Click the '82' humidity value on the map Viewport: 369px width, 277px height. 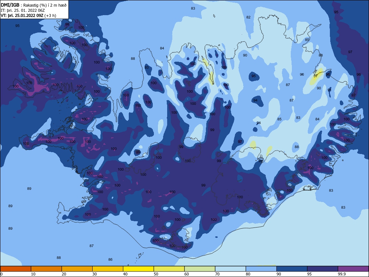pyautogui.click(x=248, y=17)
